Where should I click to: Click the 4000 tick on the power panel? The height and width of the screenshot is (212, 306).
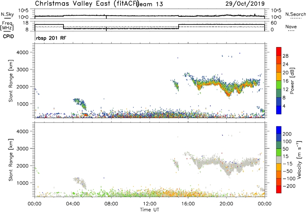pos(23,52)
